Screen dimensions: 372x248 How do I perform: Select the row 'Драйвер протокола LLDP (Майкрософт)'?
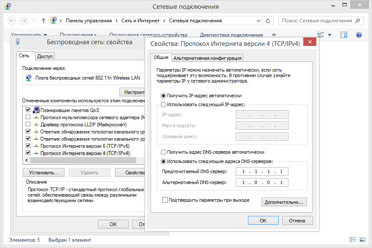click(84, 125)
